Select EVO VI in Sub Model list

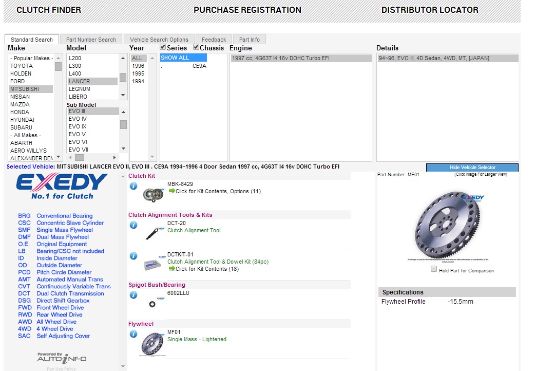(x=93, y=142)
